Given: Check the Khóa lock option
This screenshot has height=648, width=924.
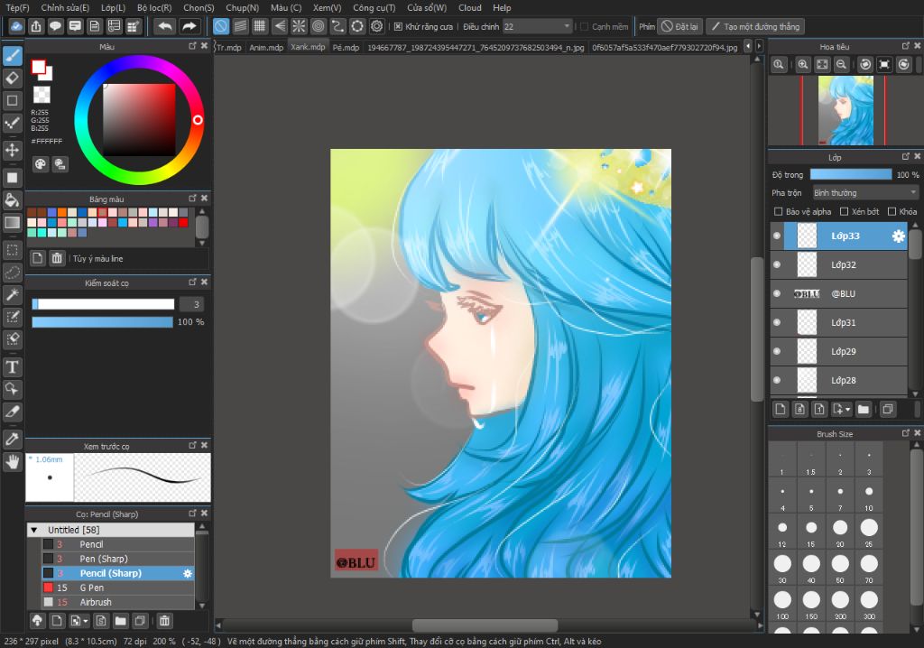Looking at the screenshot, I should [x=892, y=212].
